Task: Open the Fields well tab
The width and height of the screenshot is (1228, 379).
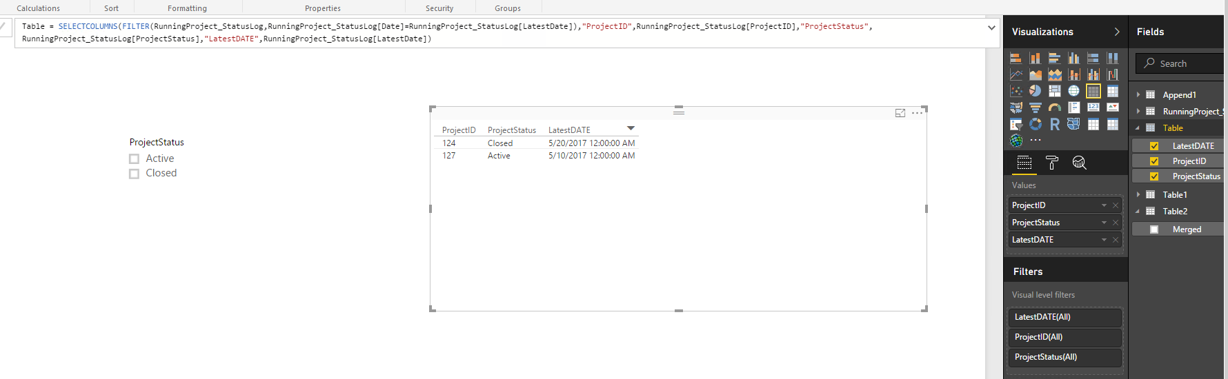Action: [x=1024, y=163]
